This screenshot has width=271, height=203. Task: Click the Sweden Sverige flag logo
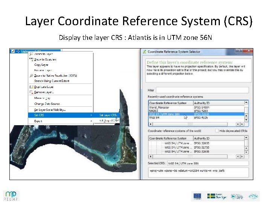216,196
